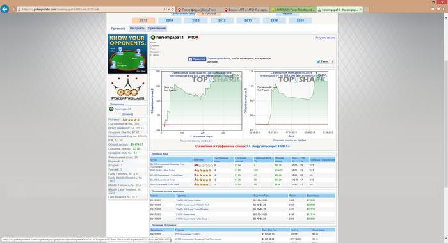
Task: Open $1,000 Guaranteed Turbo game link
Action: coord(163,180)
